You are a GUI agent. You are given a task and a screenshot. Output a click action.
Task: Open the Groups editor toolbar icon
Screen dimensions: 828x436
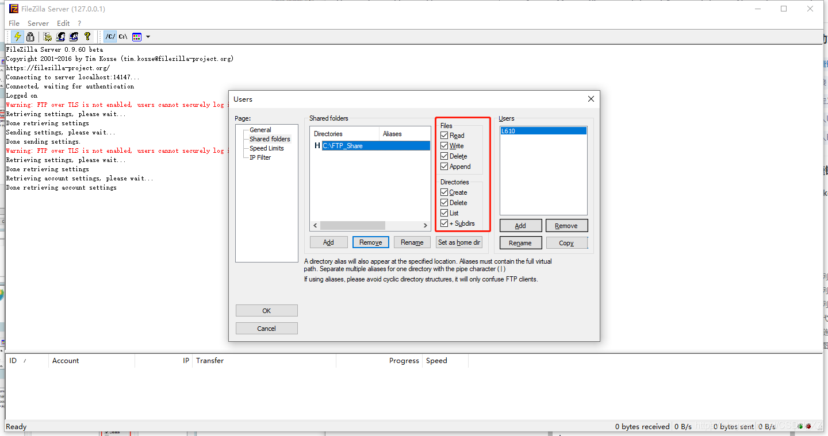click(74, 37)
